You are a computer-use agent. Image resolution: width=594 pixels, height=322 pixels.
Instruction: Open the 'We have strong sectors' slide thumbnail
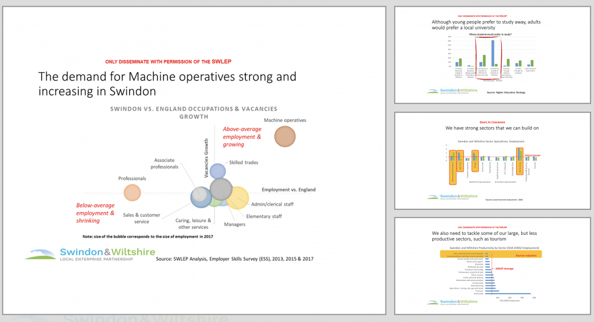tap(492, 160)
